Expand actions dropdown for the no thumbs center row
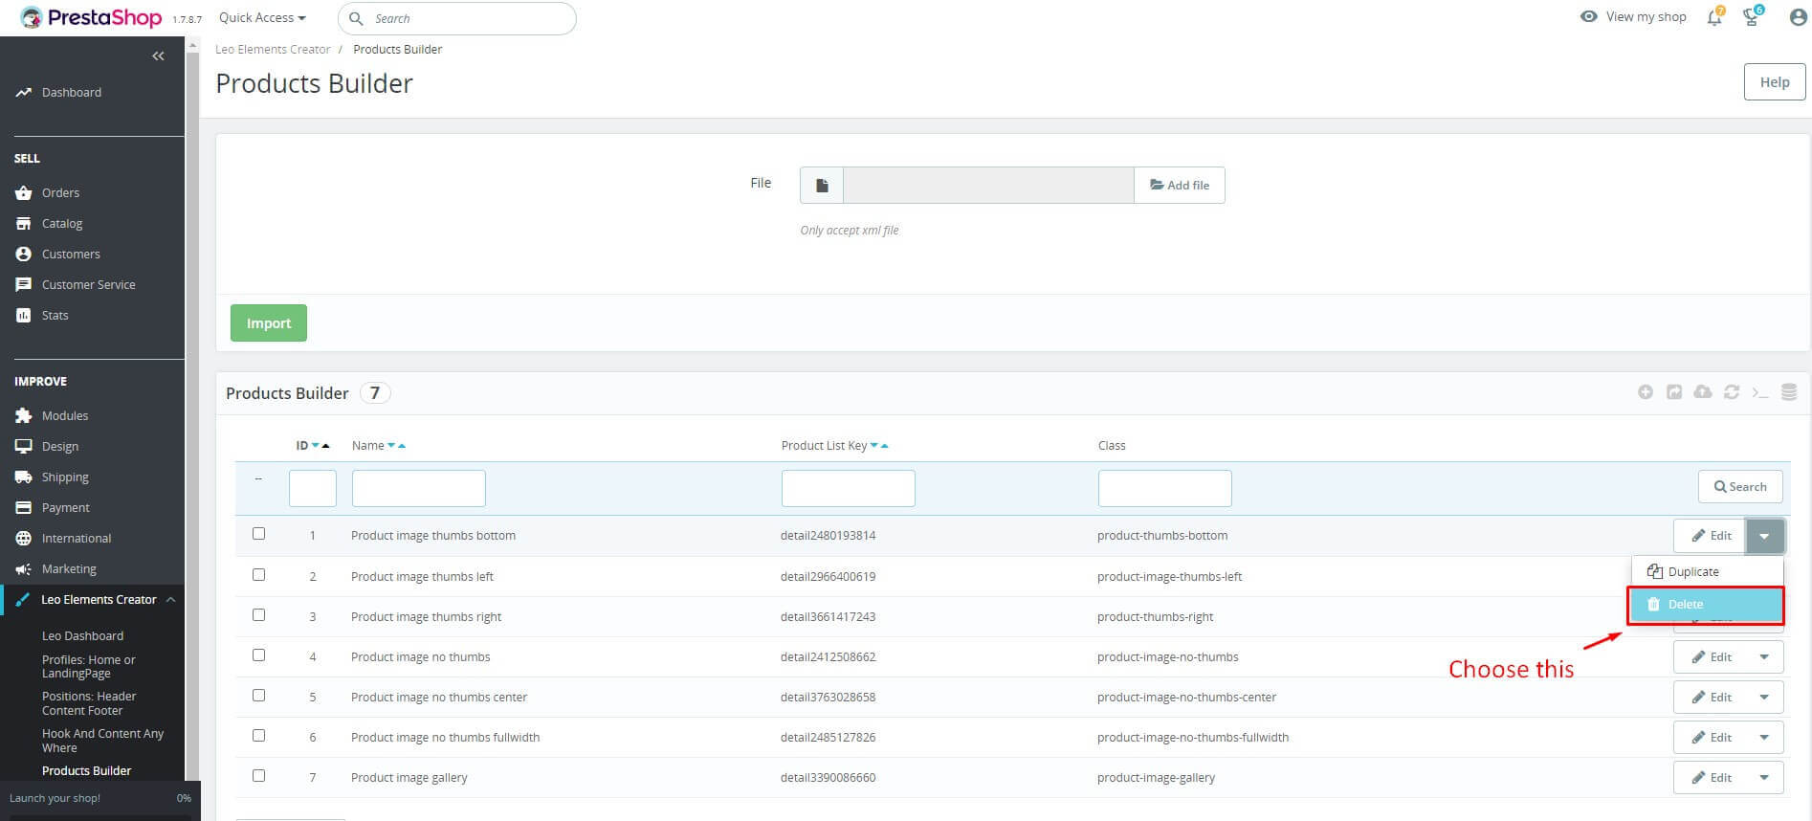Image resolution: width=1812 pixels, height=821 pixels. (1764, 697)
